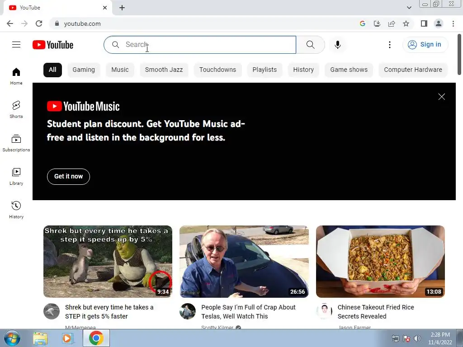This screenshot has height=347, width=463.
Task: Close the YouTube Music promo banner
Action: point(441,97)
